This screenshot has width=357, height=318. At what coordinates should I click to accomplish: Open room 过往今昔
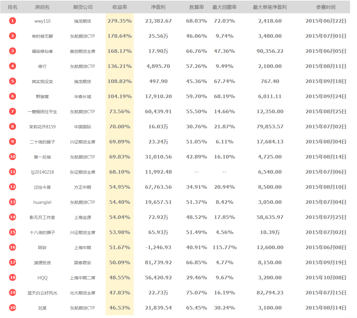tap(42, 187)
